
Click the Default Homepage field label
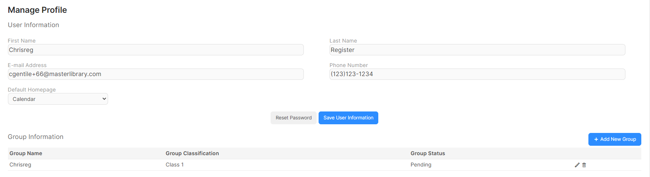click(32, 90)
